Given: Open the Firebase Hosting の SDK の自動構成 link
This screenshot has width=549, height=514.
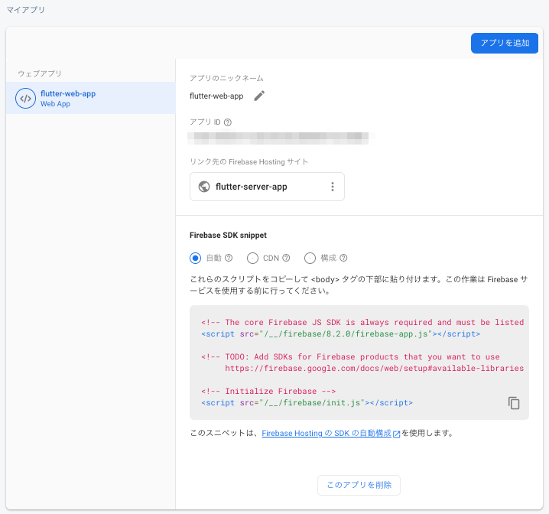Looking at the screenshot, I should click(326, 433).
